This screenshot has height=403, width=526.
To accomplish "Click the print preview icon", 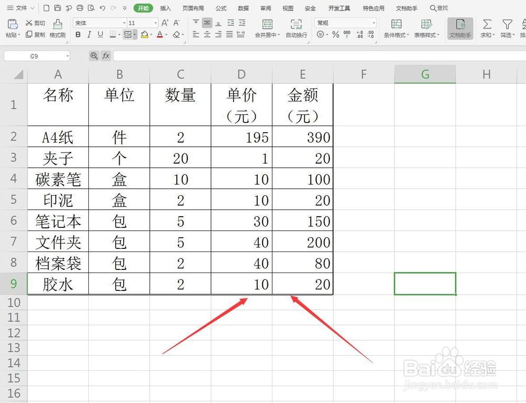I will tap(91, 8).
